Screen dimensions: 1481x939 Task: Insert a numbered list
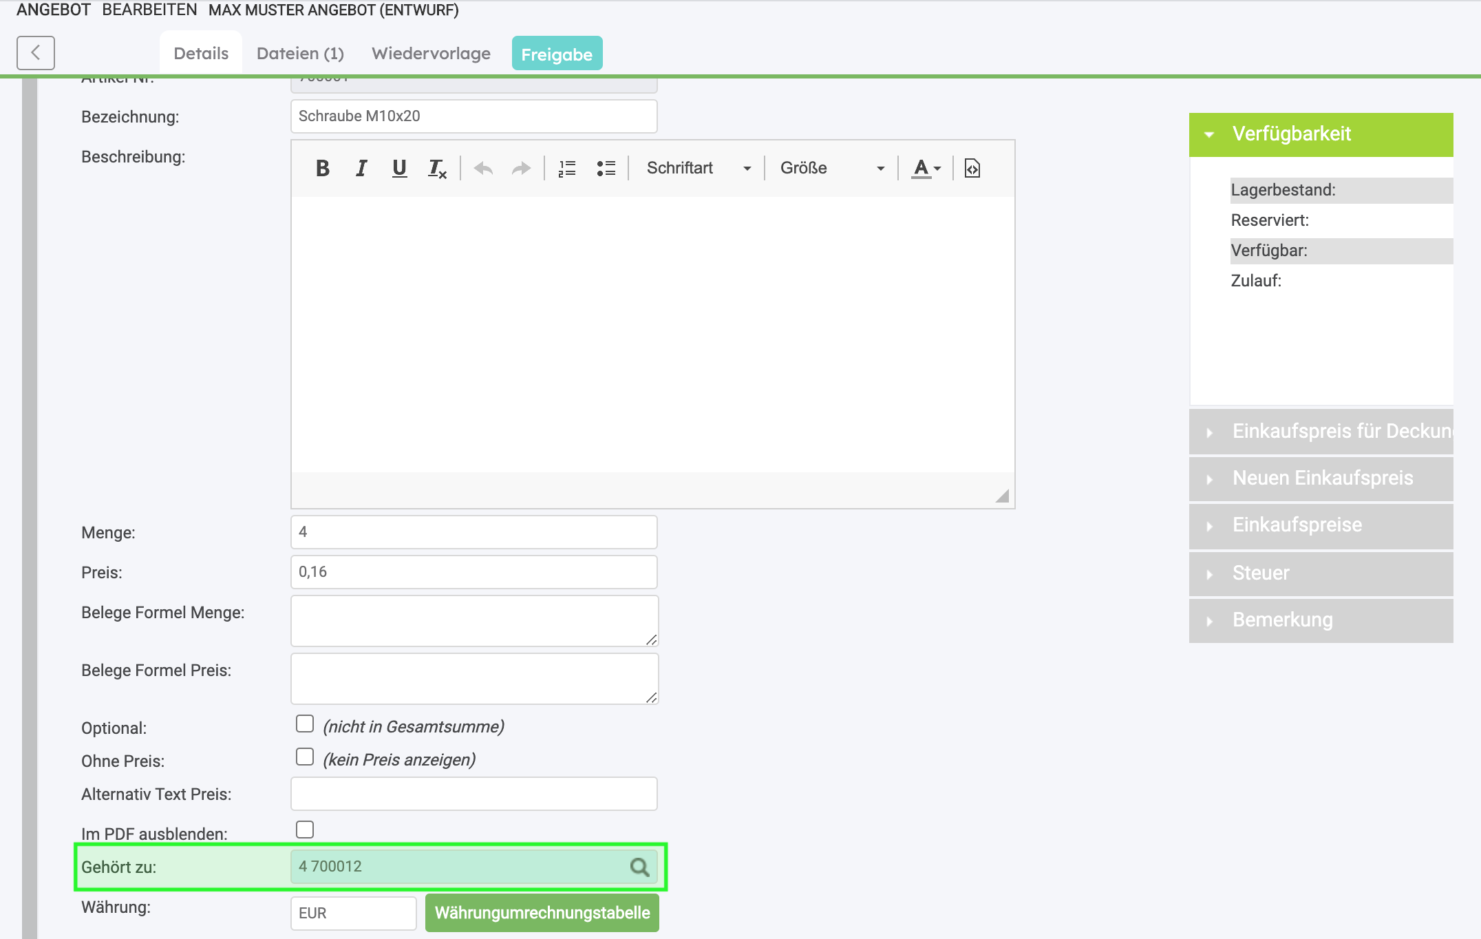pyautogui.click(x=566, y=168)
